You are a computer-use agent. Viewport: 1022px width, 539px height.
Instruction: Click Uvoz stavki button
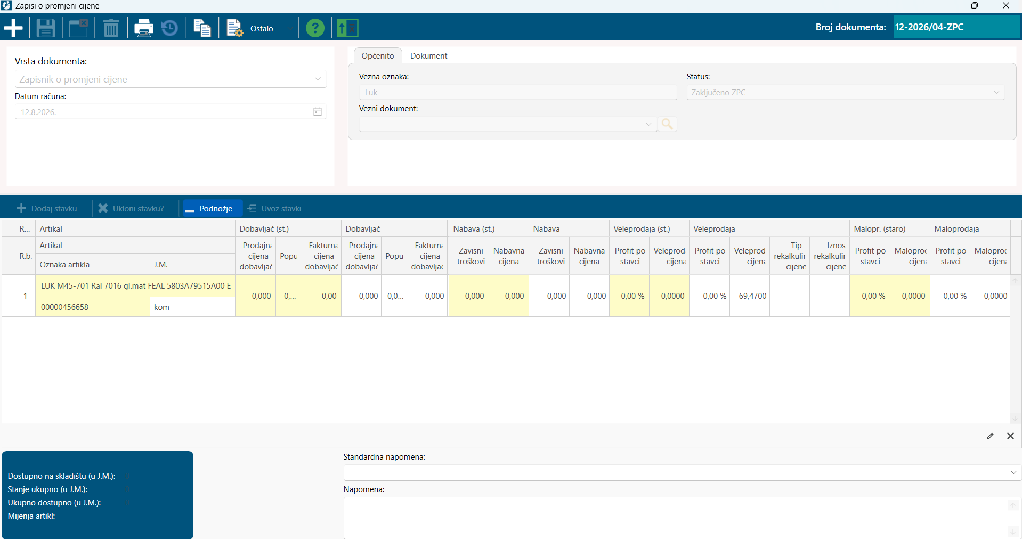click(275, 208)
